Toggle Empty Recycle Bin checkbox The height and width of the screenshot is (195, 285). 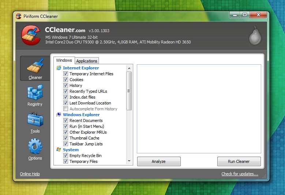(65, 156)
